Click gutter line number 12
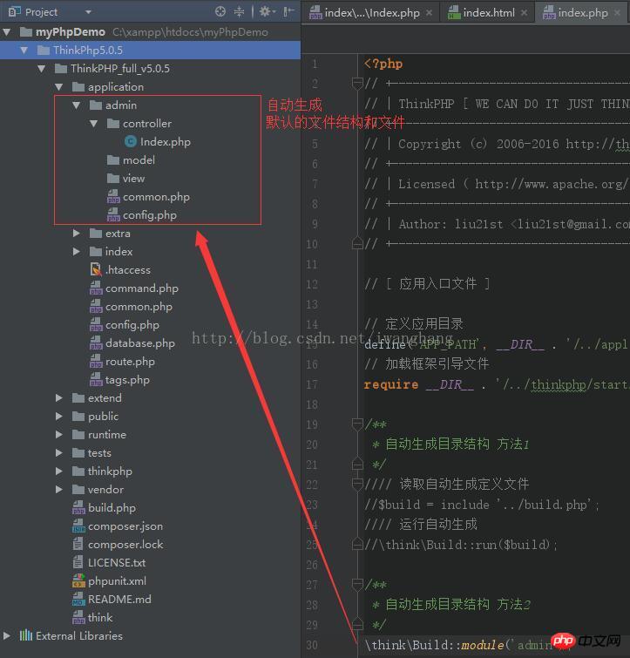This screenshot has width=630, height=658. (x=312, y=284)
